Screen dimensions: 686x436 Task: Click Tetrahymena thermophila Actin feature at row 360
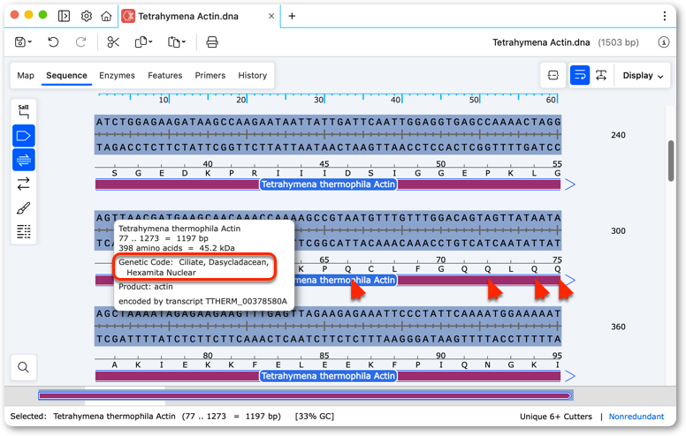coord(328,376)
